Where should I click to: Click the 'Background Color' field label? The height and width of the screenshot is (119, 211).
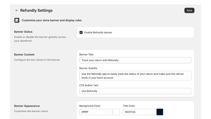90,106
